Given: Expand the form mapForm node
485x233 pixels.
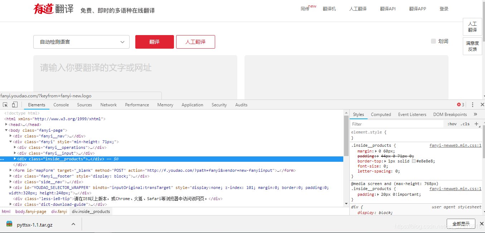Looking at the screenshot, I should click(x=11, y=170).
